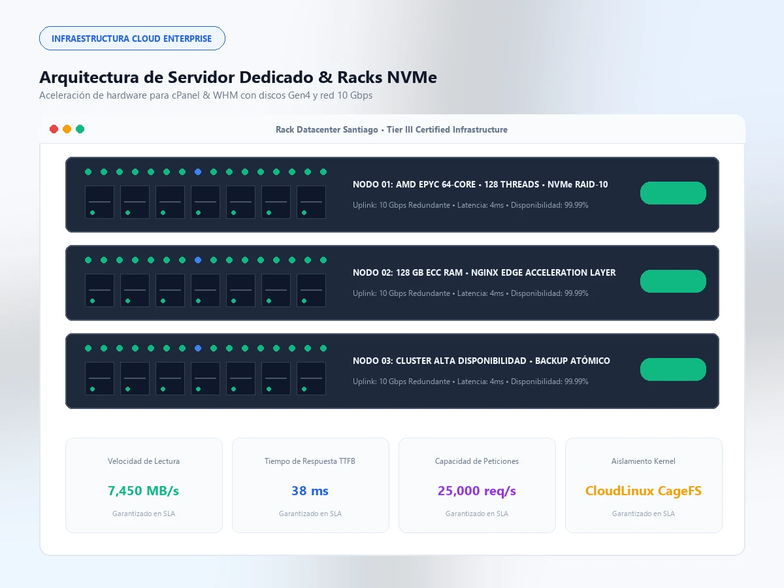Click Garantizado en SLA under 7,450 MB/s
This screenshot has width=784, height=588.
144,514
